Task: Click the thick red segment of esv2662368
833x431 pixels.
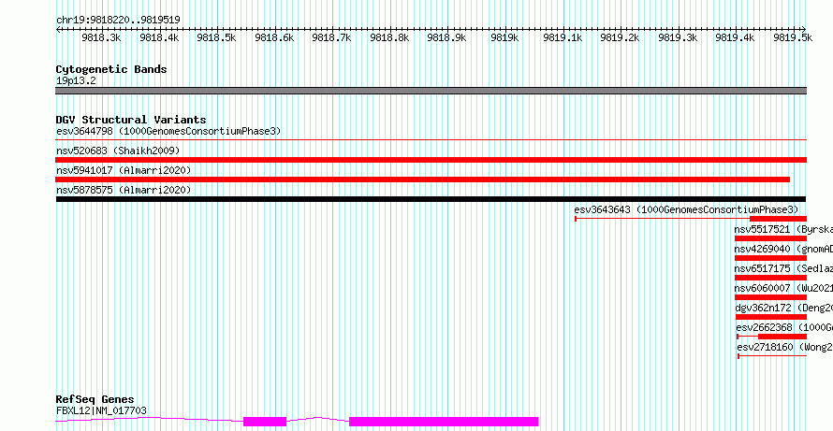Action: click(782, 337)
